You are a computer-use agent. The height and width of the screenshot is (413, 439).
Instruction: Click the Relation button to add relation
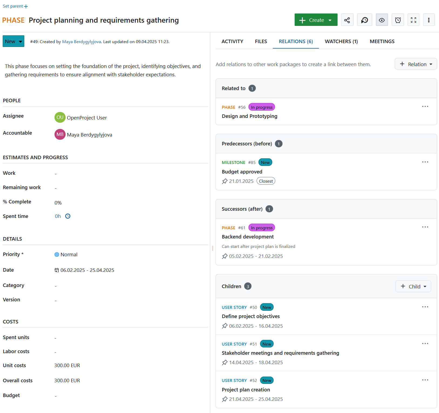(416, 64)
